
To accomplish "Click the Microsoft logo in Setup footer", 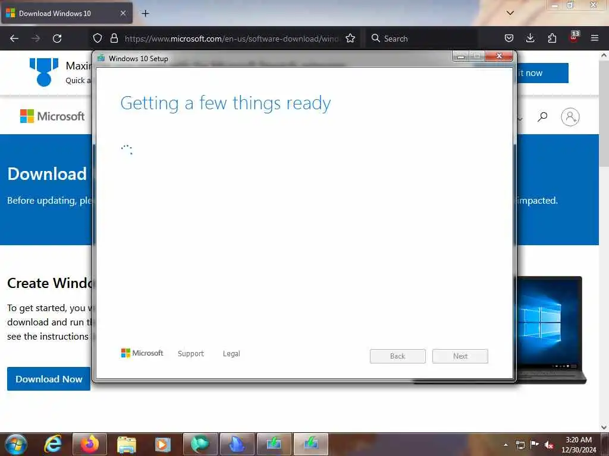I will point(142,353).
